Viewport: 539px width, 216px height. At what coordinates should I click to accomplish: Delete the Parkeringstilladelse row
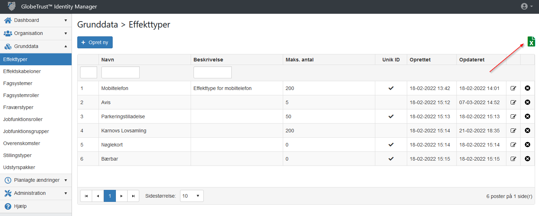click(x=527, y=116)
